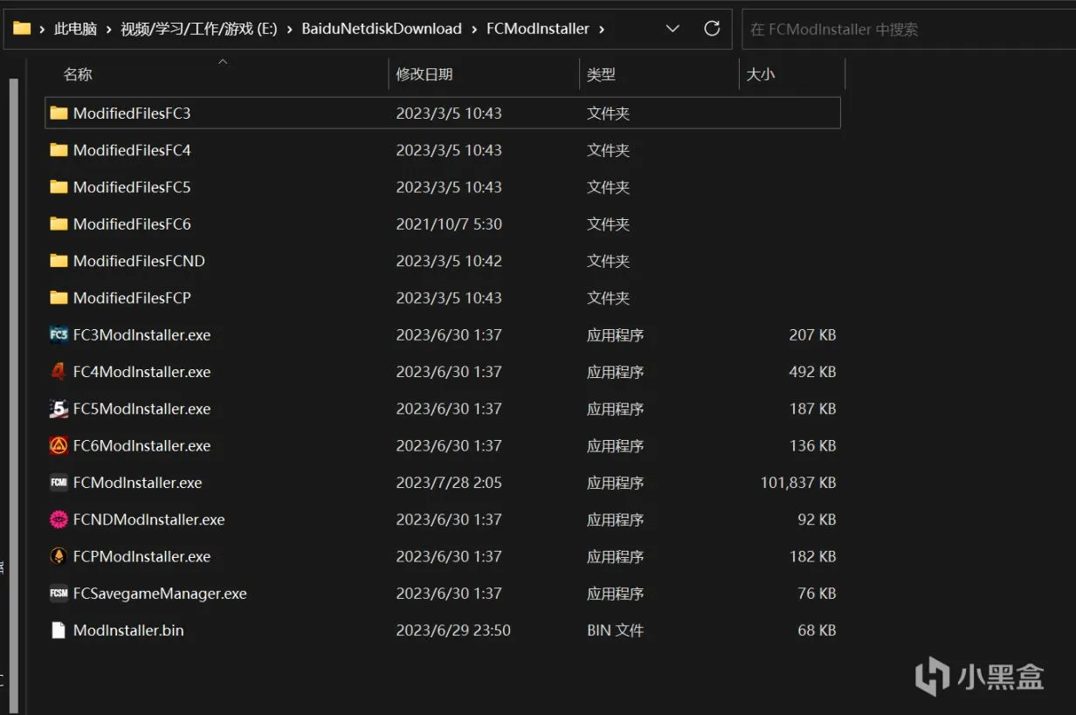Click the folder icon in the address bar

click(x=22, y=28)
